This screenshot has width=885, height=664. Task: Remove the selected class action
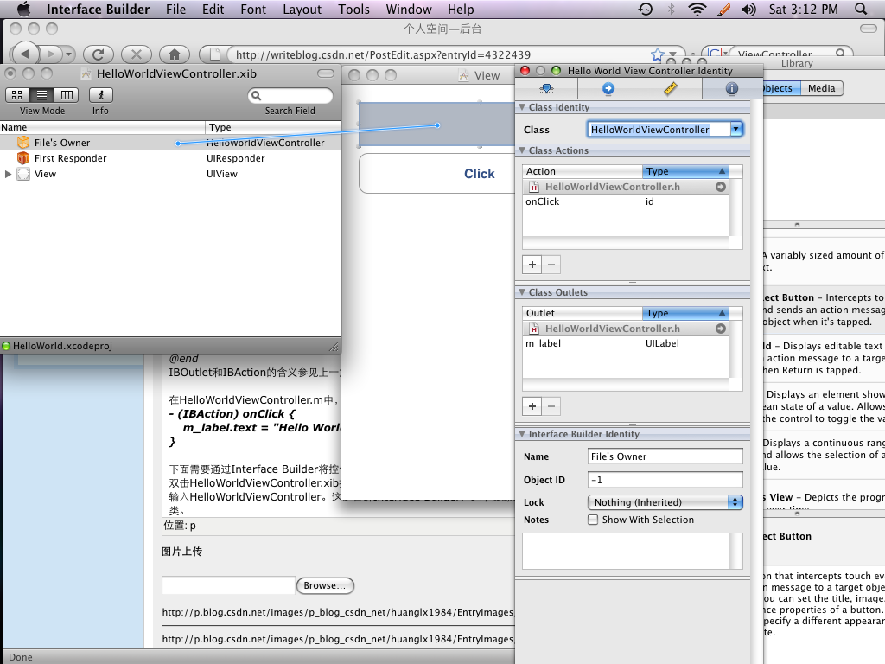[551, 265]
